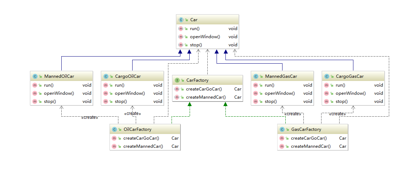Click method icon of createMannedCar() in GasCarFactory
Viewport: 414px width, 181px height.
[x=282, y=146]
